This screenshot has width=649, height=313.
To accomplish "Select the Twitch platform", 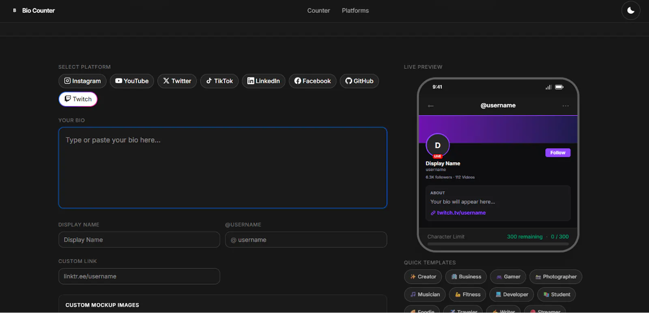I will [x=78, y=99].
